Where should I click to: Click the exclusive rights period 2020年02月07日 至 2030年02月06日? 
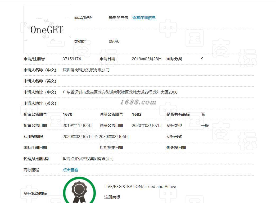96,137
